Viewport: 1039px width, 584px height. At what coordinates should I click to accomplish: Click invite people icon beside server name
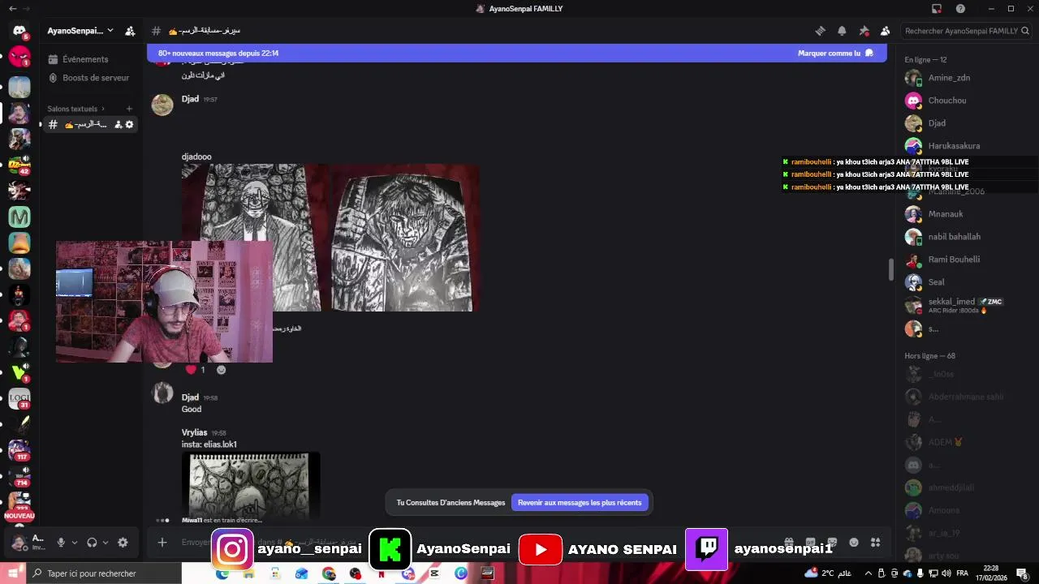[130, 31]
